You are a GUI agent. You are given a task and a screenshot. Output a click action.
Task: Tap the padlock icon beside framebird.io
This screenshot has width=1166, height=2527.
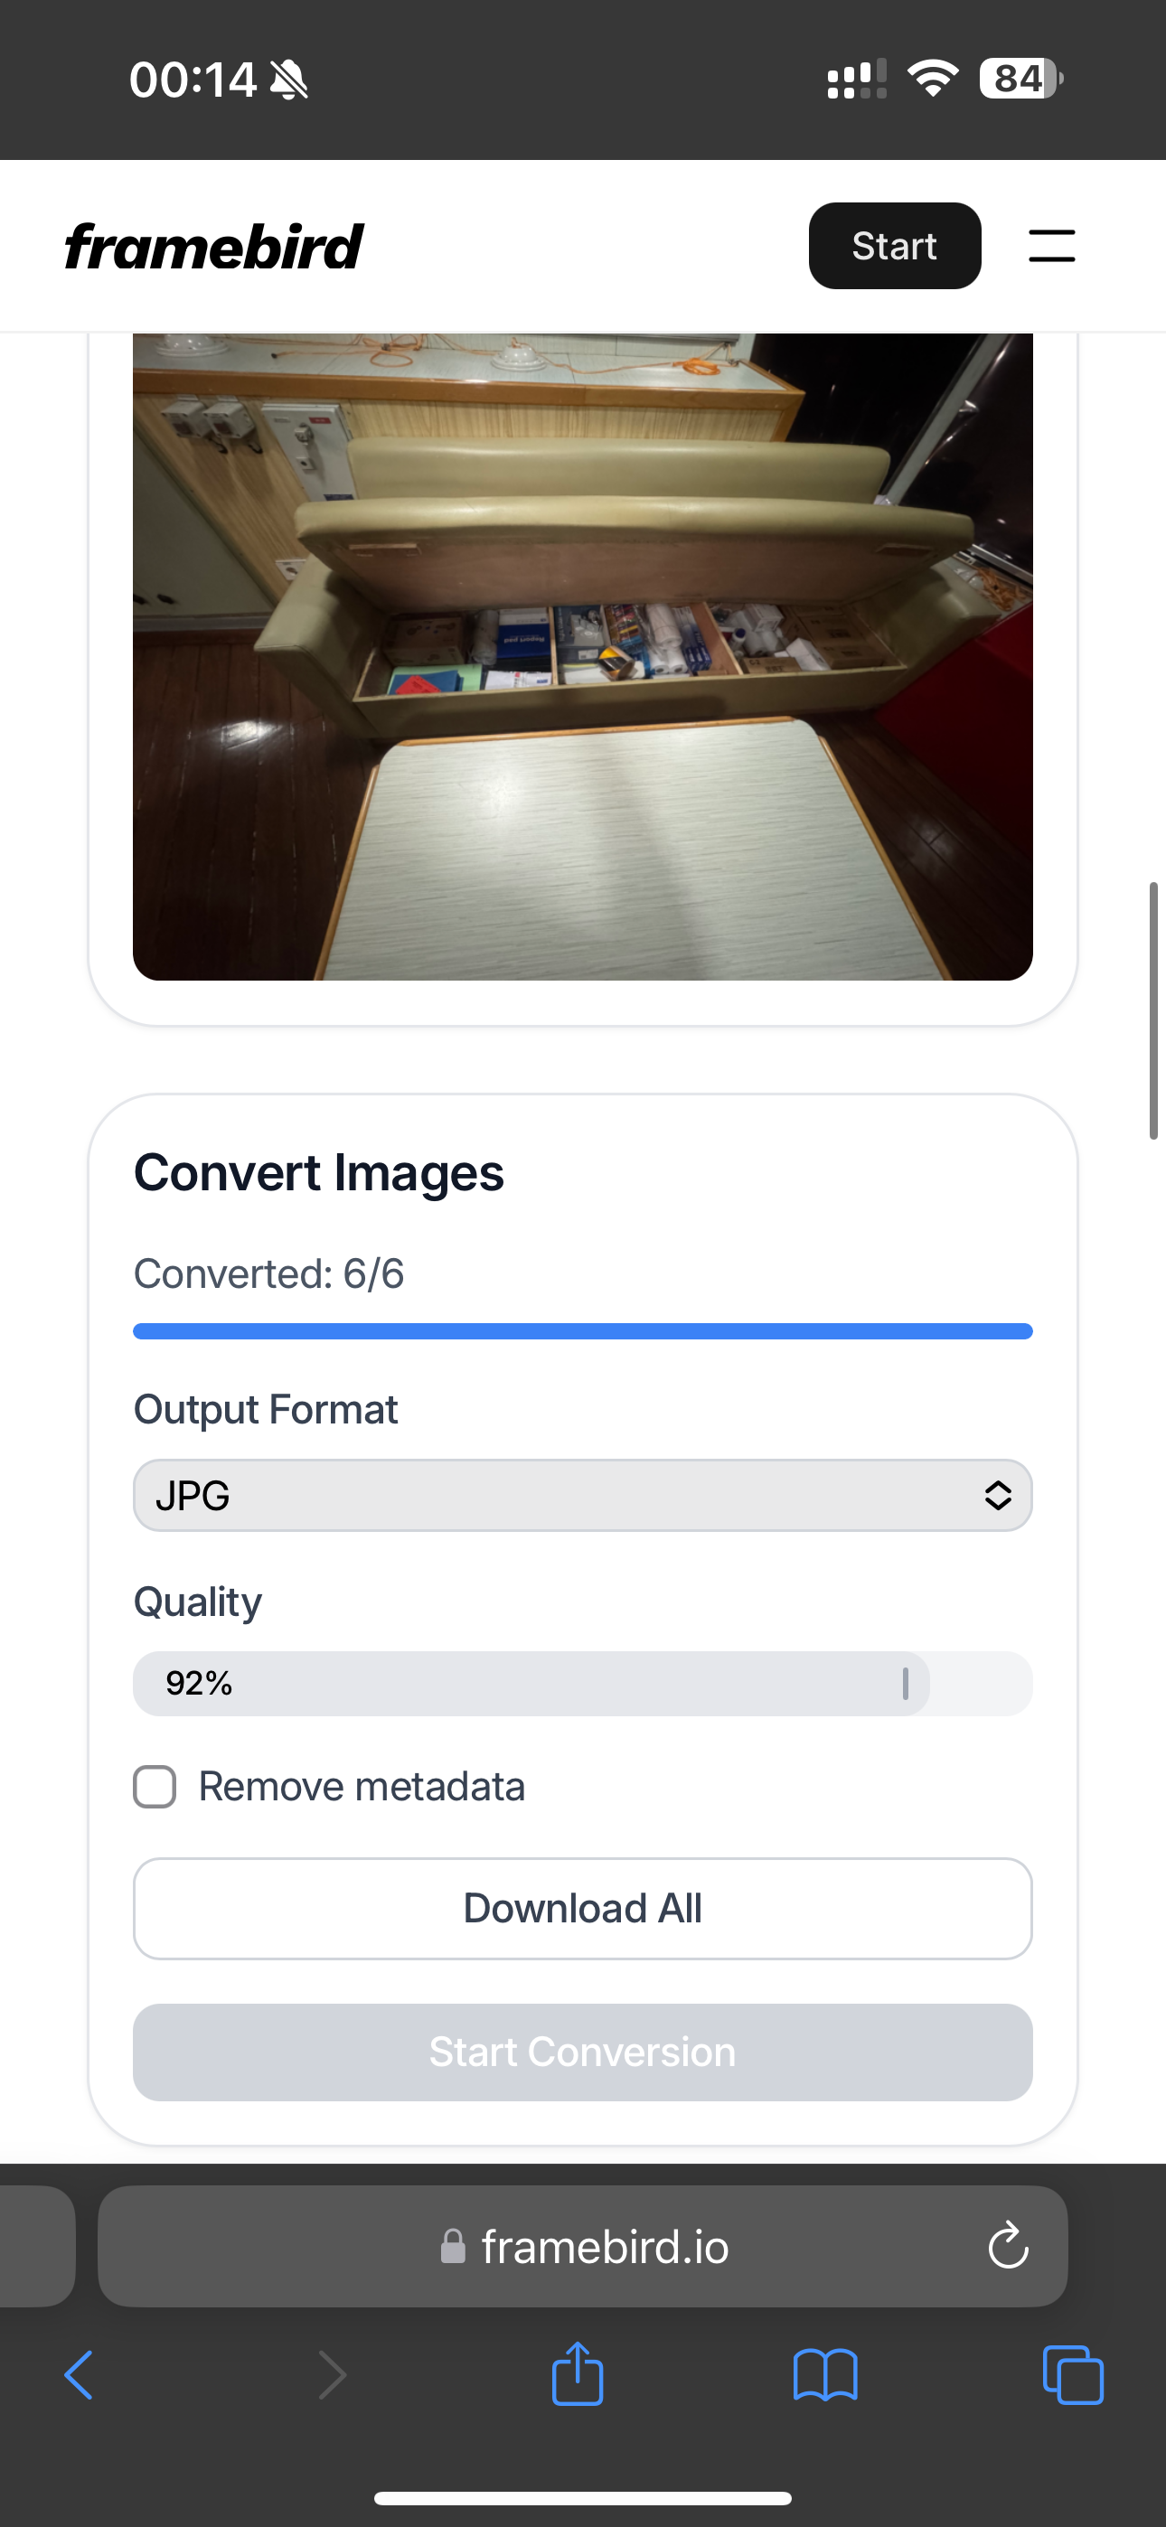coord(453,2245)
